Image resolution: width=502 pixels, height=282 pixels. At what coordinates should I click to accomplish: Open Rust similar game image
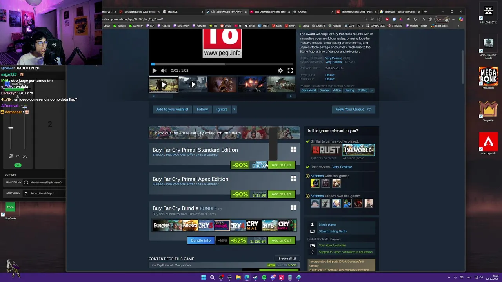tap(326, 150)
